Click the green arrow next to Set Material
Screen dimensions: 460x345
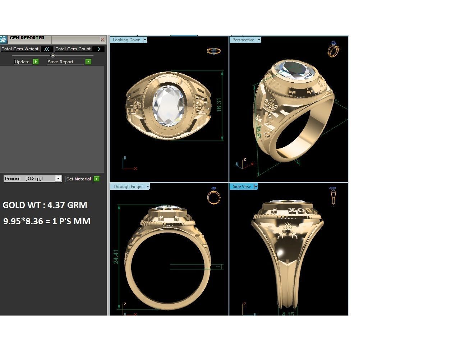96,179
